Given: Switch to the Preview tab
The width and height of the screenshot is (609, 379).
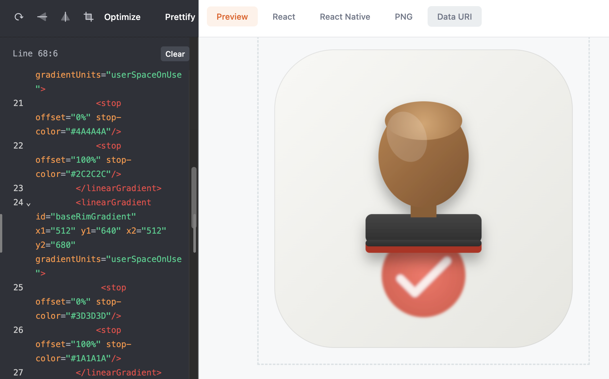Looking at the screenshot, I should click(x=232, y=17).
